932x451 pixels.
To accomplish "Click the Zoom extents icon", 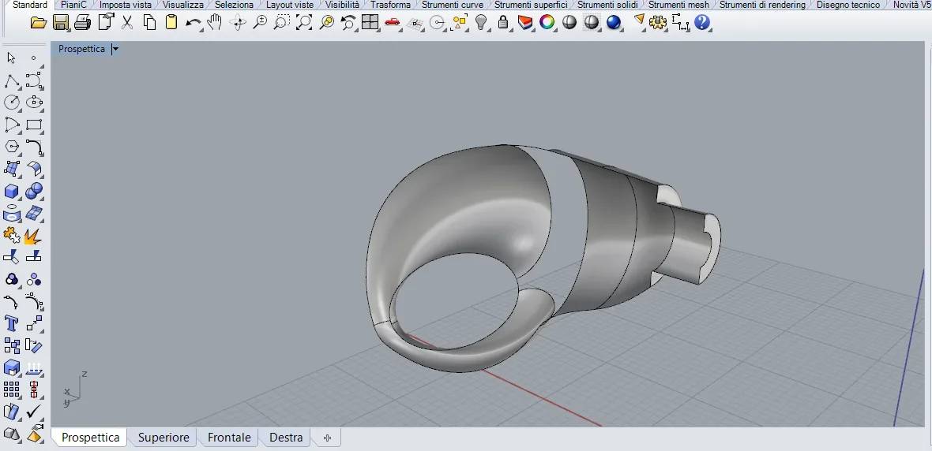I will click(x=304, y=23).
